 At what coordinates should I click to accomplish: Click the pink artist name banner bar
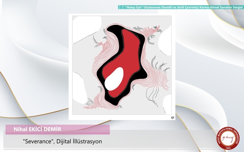tap(91, 129)
